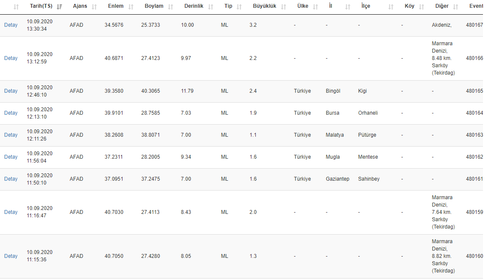Click the Boylam column sort arrows
Image resolution: width=489 pixels, height=279 pixels.
pyautogui.click(x=171, y=7)
